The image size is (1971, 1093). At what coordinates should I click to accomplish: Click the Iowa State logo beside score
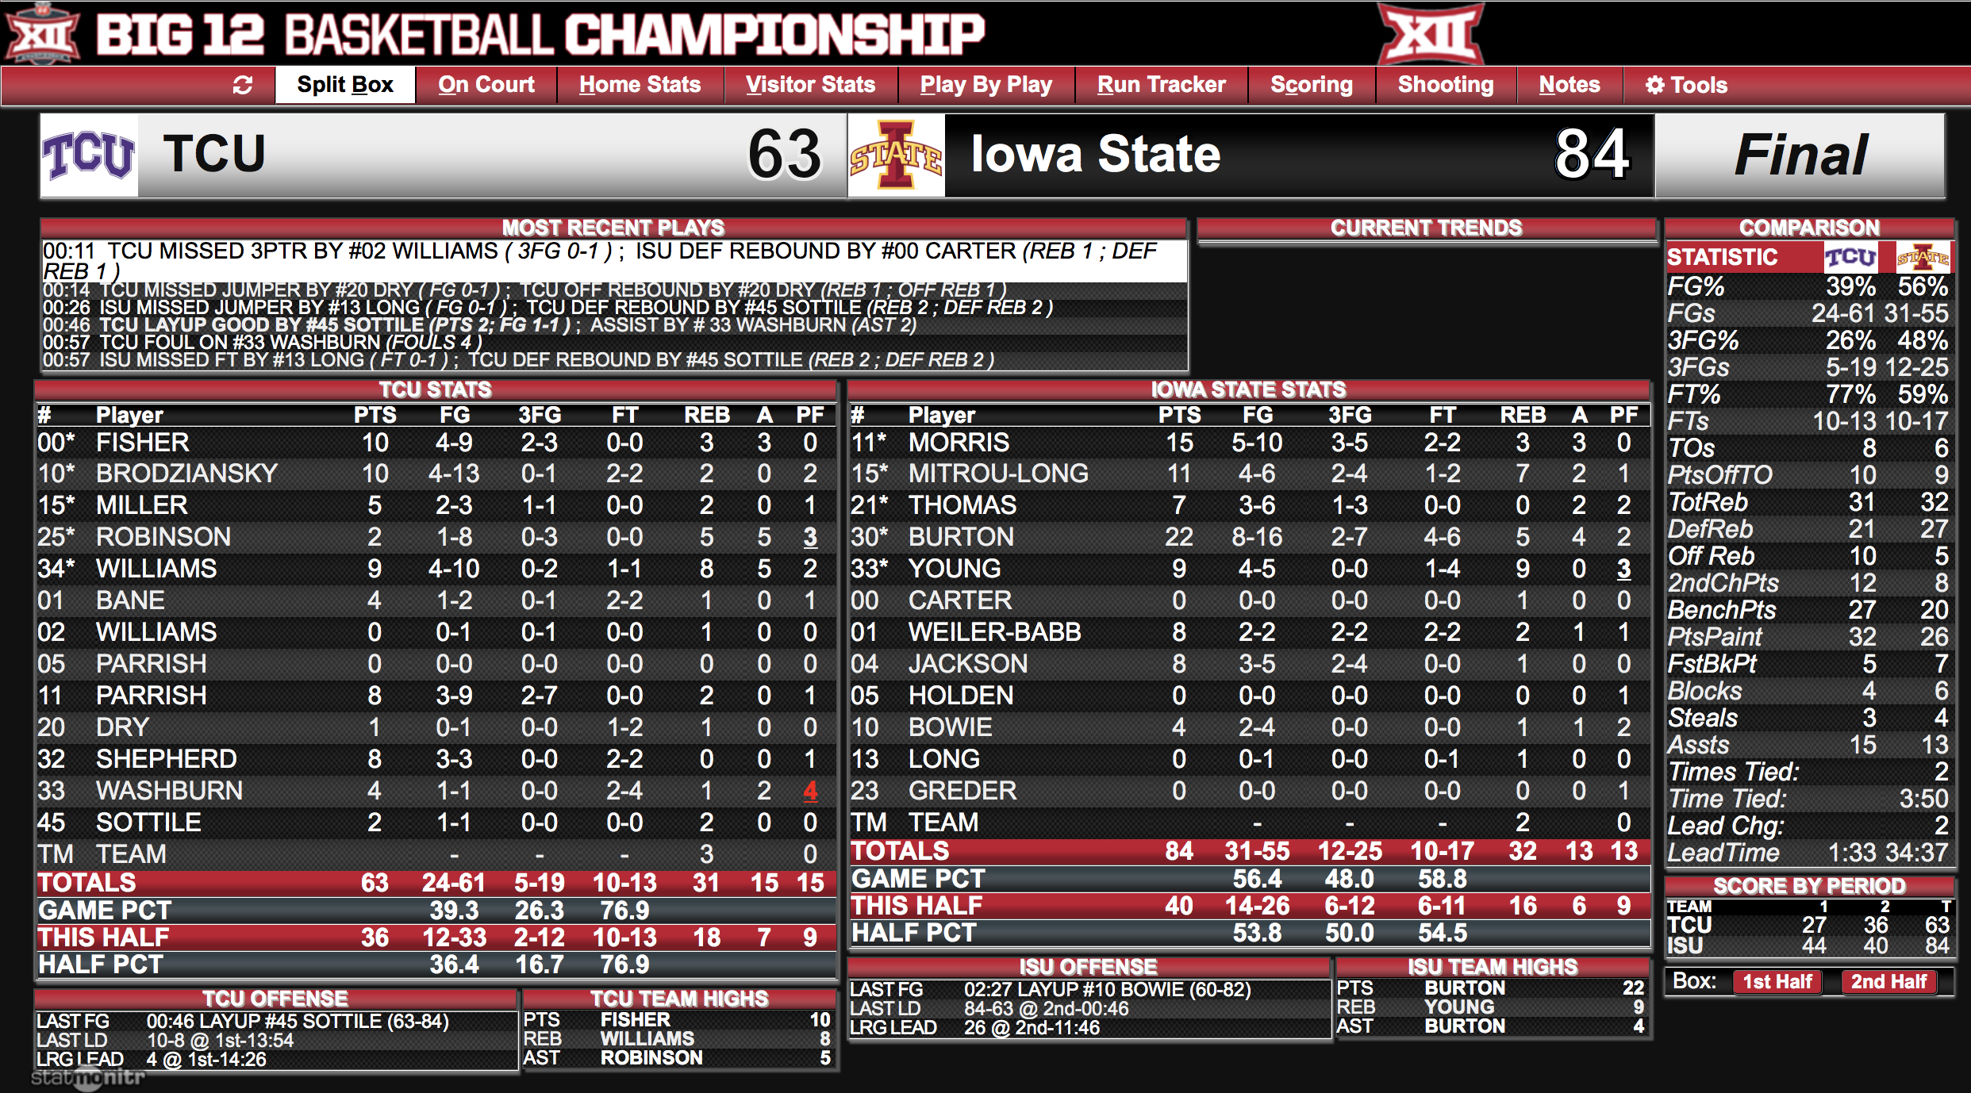point(897,155)
